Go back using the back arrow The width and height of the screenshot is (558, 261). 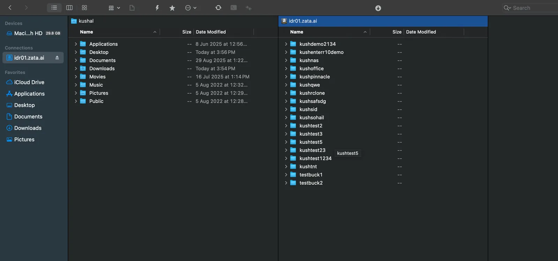pyautogui.click(x=10, y=8)
